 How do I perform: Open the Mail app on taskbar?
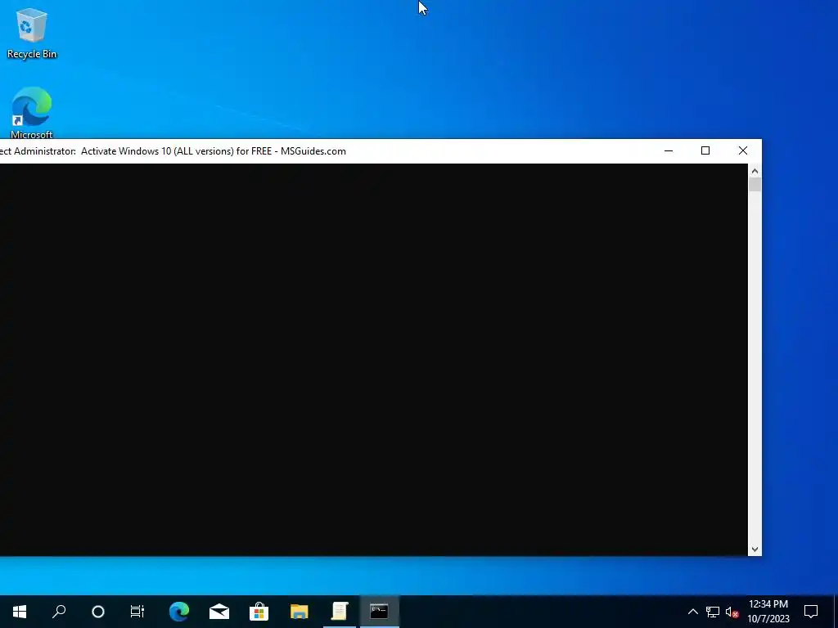219,612
